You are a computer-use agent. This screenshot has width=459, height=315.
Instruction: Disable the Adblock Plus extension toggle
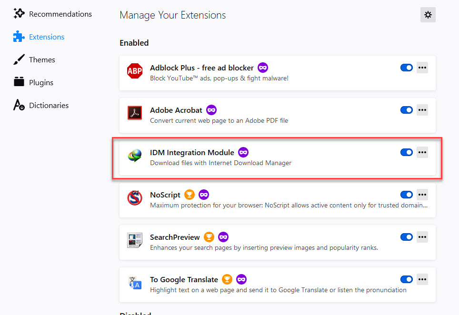[407, 68]
